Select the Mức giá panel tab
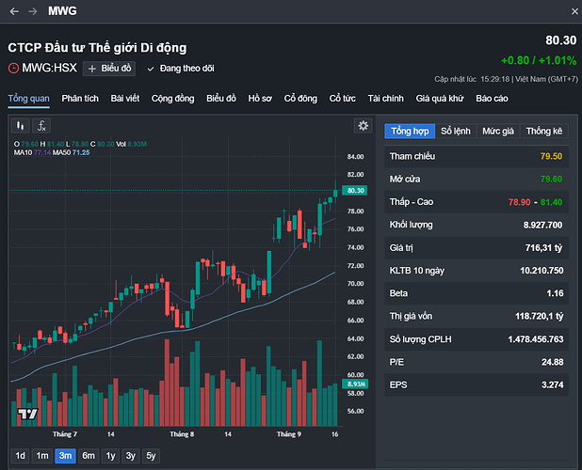The height and width of the screenshot is (470, 582). pos(498,131)
